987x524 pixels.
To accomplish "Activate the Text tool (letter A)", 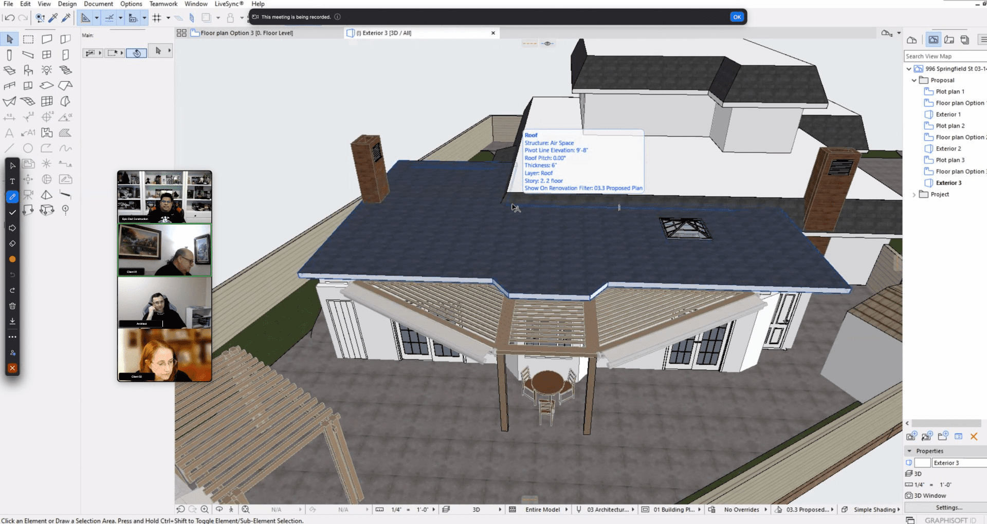I will coord(9,133).
